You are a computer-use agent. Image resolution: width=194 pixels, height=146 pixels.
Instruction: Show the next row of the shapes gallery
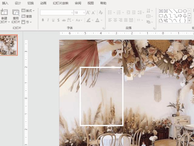pyautogui.click(x=189, y=16)
